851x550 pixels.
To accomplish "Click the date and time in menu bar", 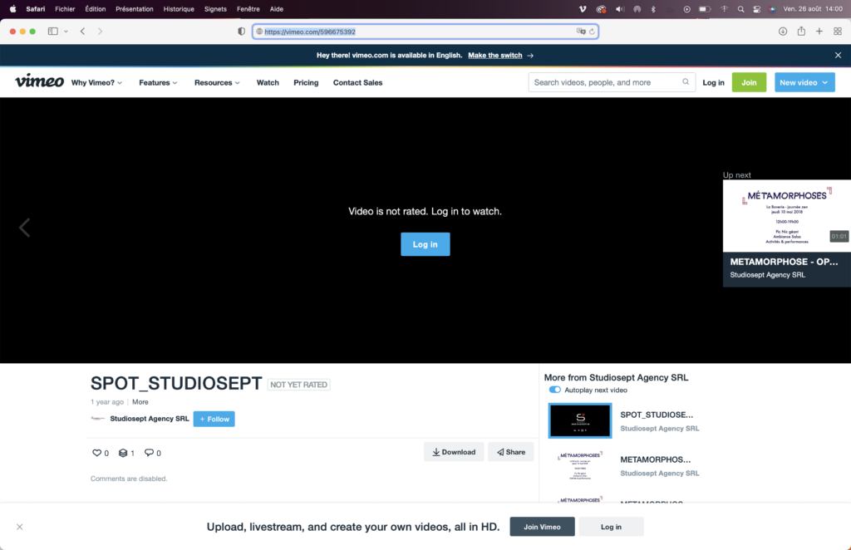I will click(x=813, y=9).
